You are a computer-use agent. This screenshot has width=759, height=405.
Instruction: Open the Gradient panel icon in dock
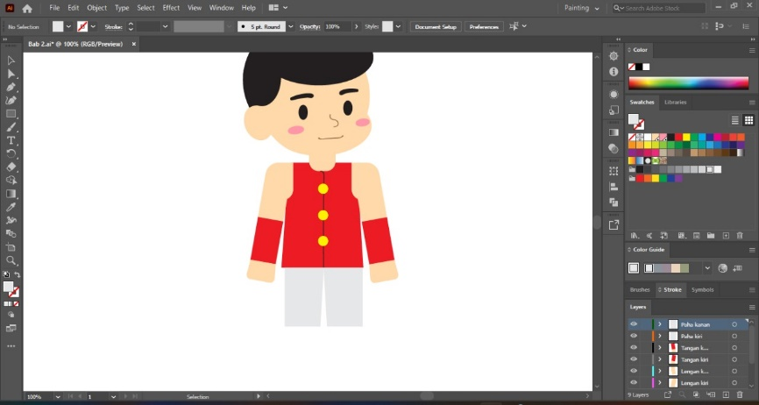click(x=614, y=132)
